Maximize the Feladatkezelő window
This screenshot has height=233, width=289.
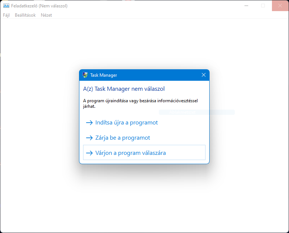(x=263, y=6)
